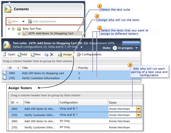
Task: Click the delete X icon in the toolbar
Action: (51, 54)
